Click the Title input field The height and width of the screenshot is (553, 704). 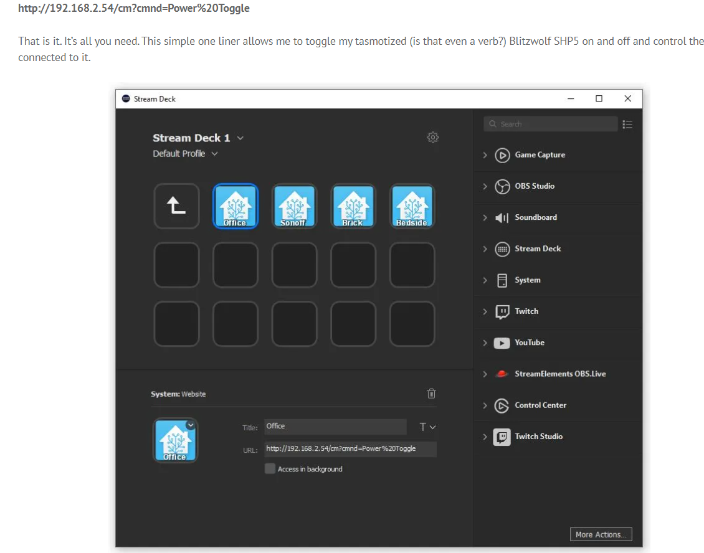click(335, 427)
